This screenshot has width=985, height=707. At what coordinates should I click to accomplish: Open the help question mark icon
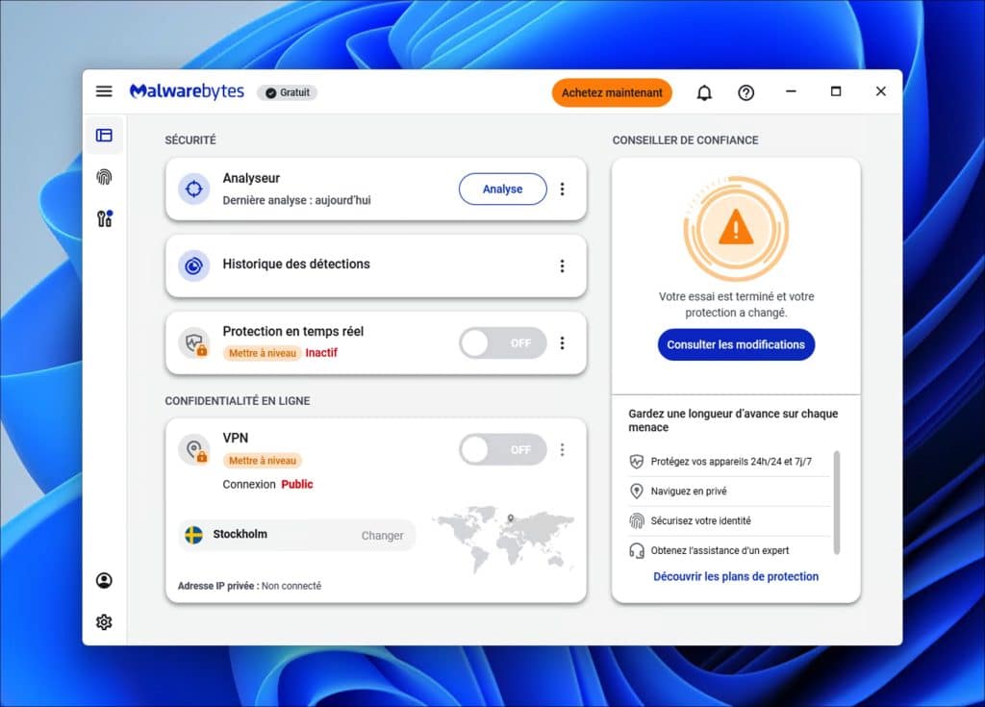point(745,91)
